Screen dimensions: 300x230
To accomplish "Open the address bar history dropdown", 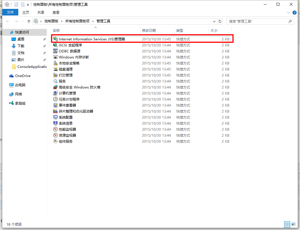I will (214, 21).
